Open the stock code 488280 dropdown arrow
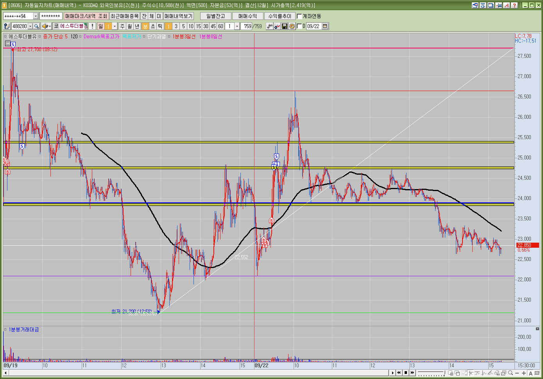This screenshot has height=379, width=543. 30,26
